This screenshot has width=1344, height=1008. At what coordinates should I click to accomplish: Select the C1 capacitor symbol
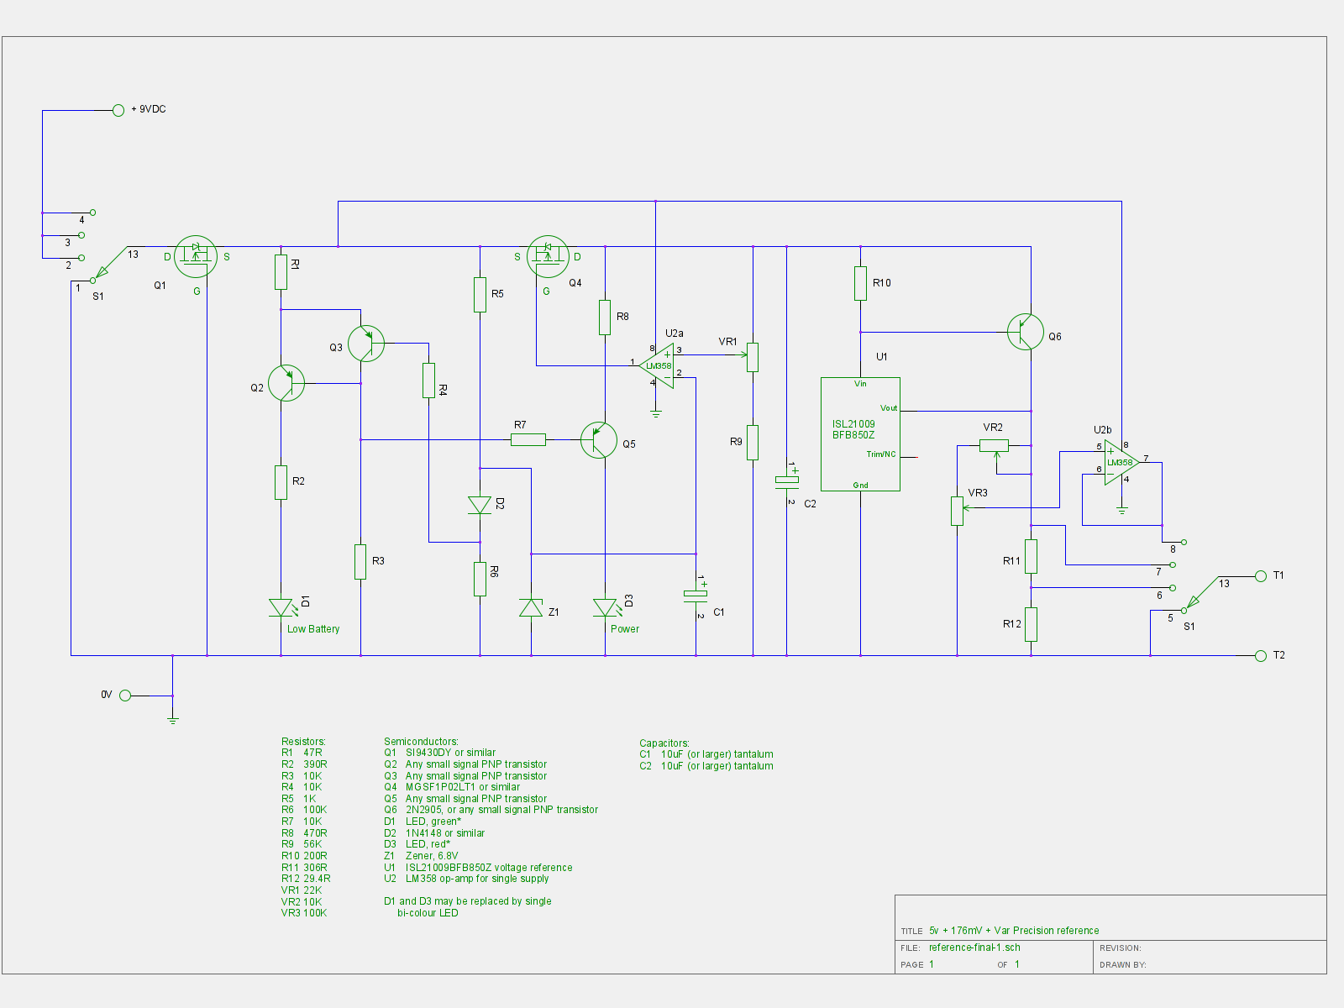[696, 595]
